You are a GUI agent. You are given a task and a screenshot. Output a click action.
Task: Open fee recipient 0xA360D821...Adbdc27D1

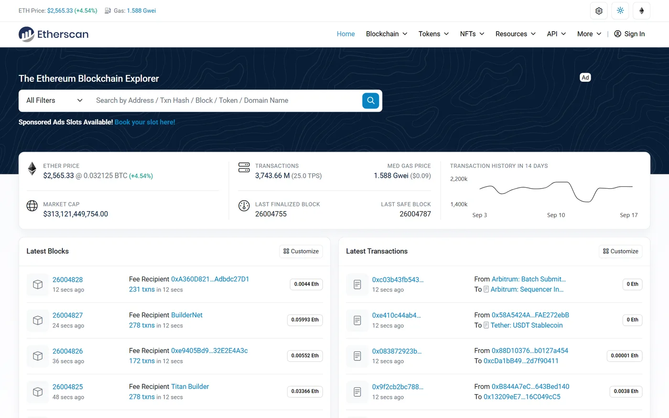(x=210, y=279)
